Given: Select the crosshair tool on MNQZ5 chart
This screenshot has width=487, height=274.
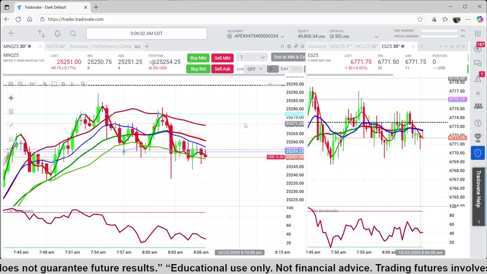Looking at the screenshot, I should (x=11, y=98).
